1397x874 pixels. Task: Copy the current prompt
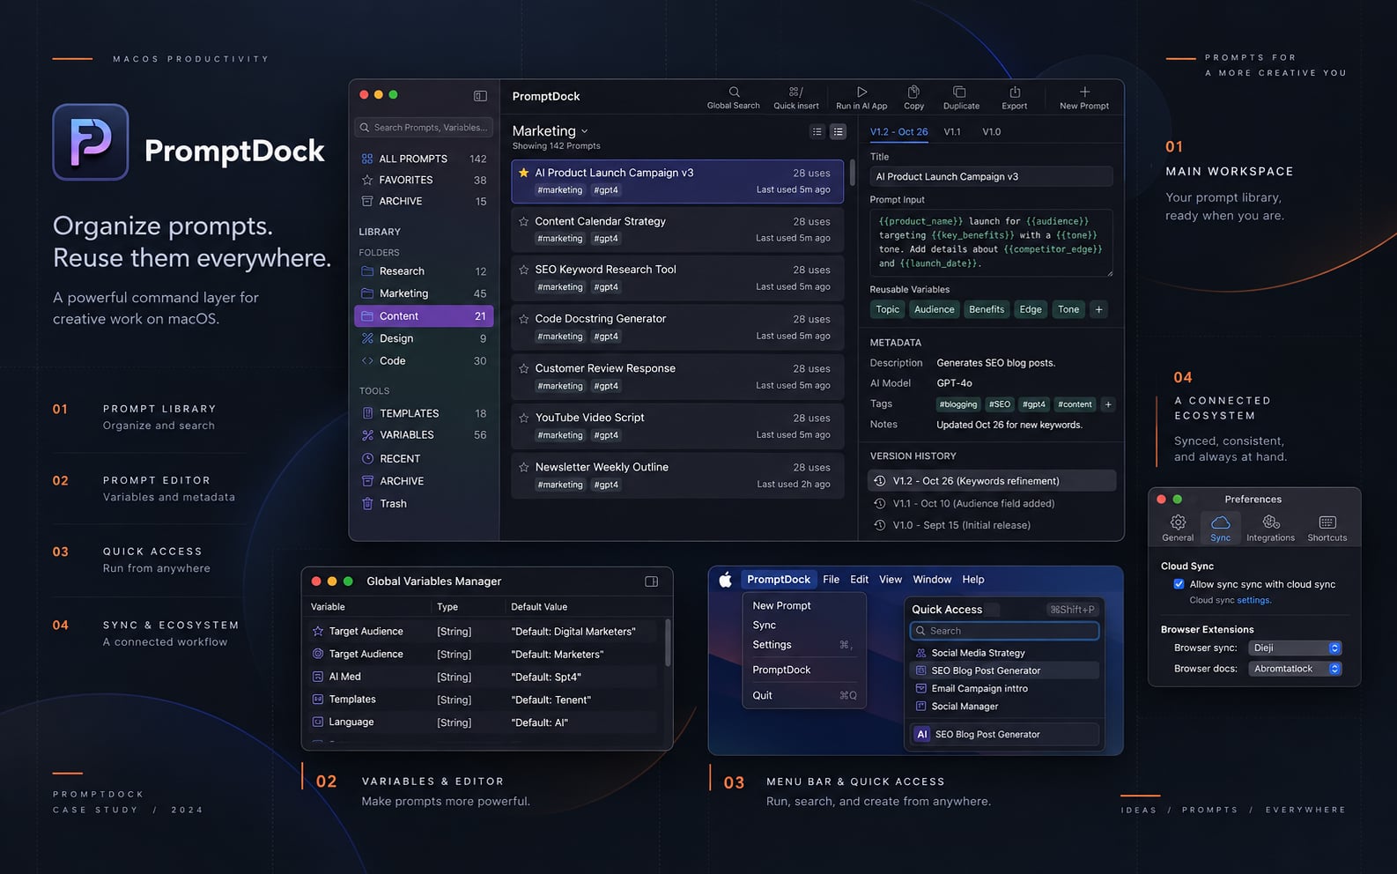click(x=913, y=97)
